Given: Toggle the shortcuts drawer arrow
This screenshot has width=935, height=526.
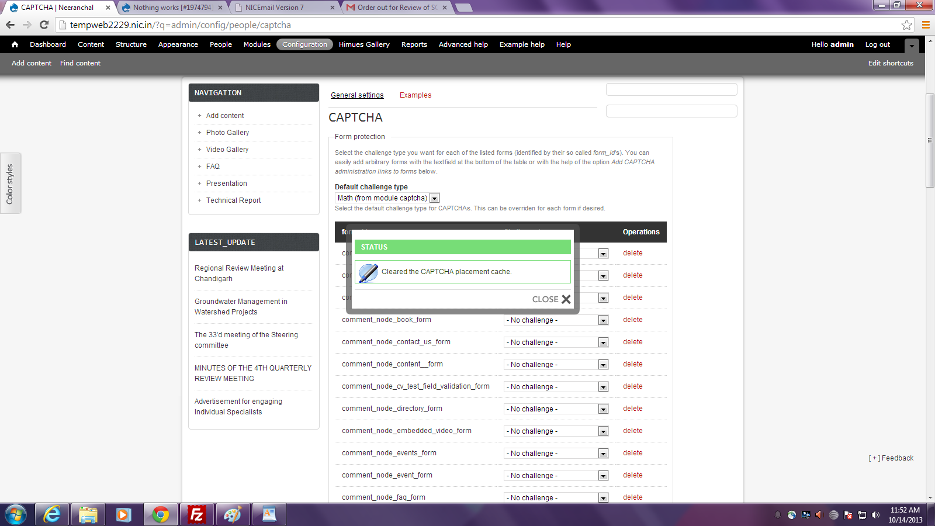Looking at the screenshot, I should pos(912,46).
